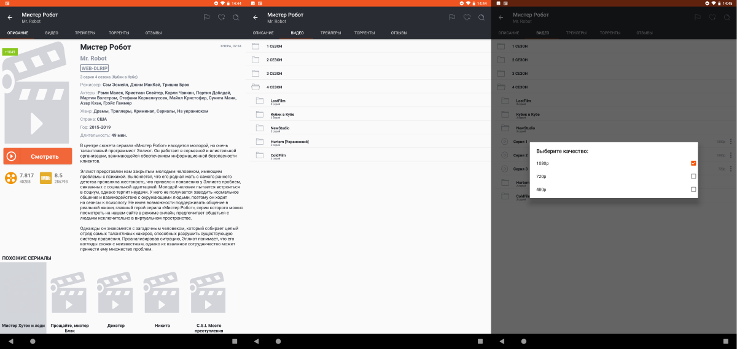Tap the large Мистер Робот poster placeholder
Screen dimensions: 737x349
[x=37, y=93]
